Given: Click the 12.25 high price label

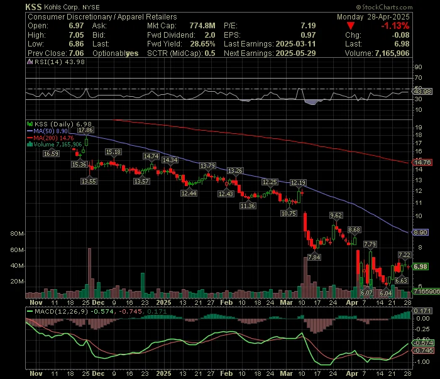Looking at the screenshot, I should tap(270, 182).
